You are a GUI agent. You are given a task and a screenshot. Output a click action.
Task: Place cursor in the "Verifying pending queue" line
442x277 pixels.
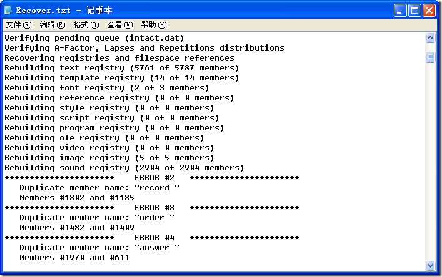tap(94, 38)
